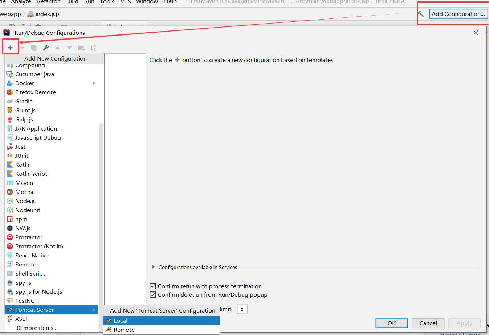489x335 pixels.
Task: Click the Remove Configuration minus icon
Action: coord(22,48)
